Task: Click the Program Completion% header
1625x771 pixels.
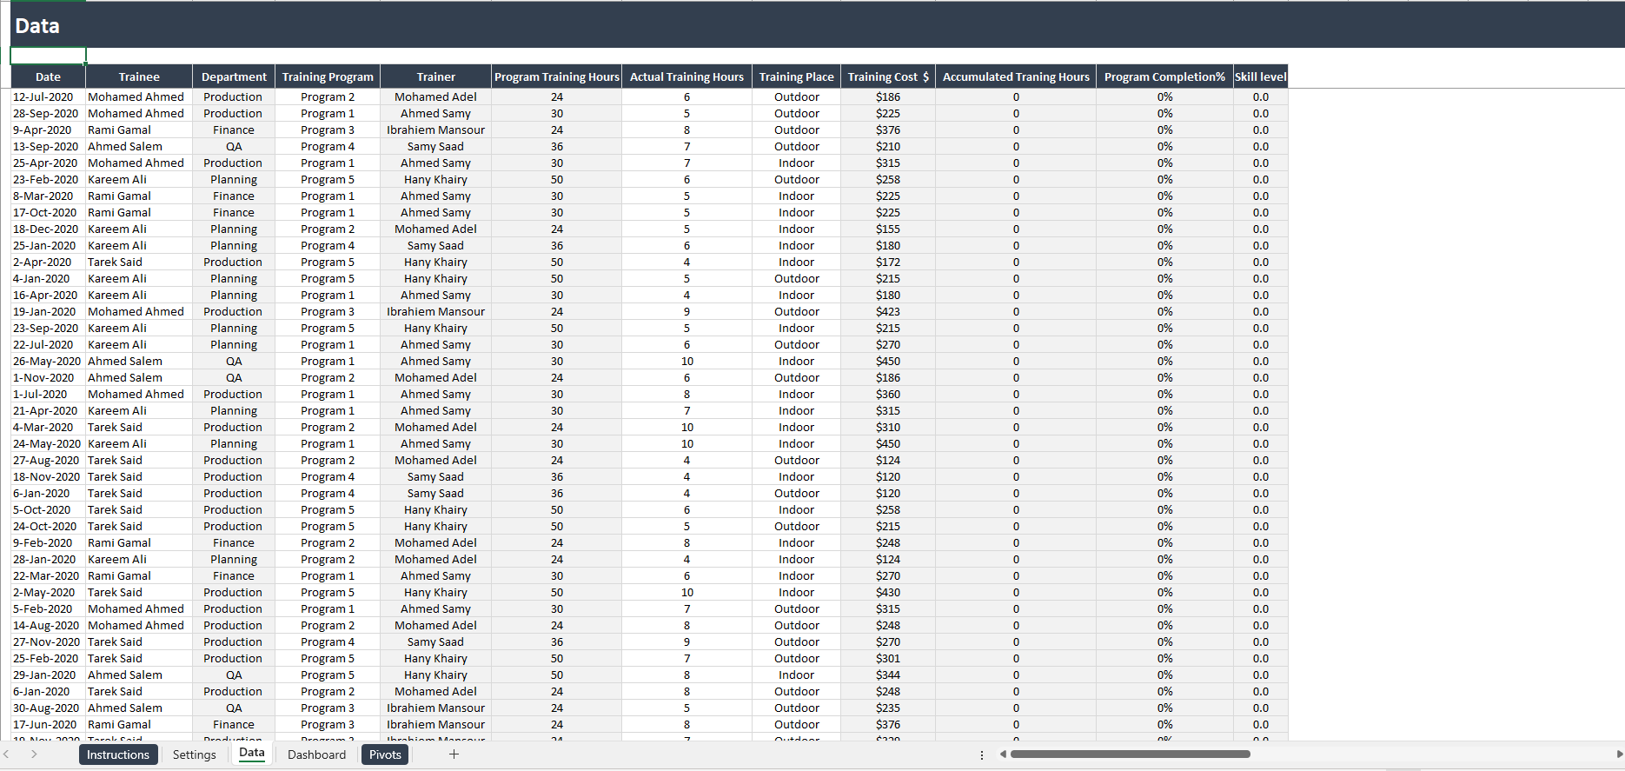Action: coord(1164,76)
